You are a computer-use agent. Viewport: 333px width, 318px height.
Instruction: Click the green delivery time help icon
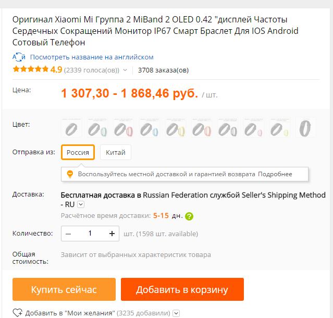189,216
